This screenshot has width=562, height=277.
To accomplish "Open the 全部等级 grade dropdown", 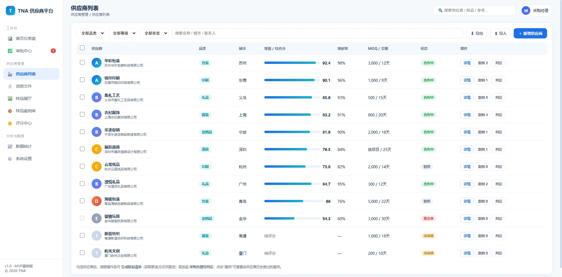I will click(122, 33).
